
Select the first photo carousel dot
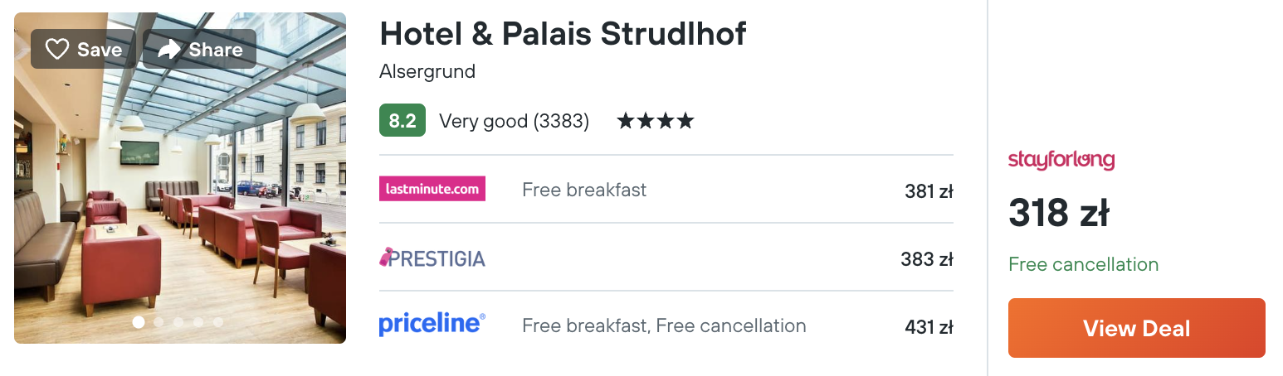point(139,322)
